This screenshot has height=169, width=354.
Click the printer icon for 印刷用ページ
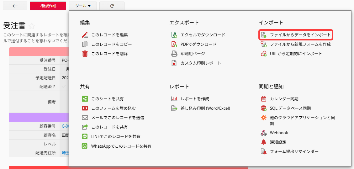[x=174, y=54]
